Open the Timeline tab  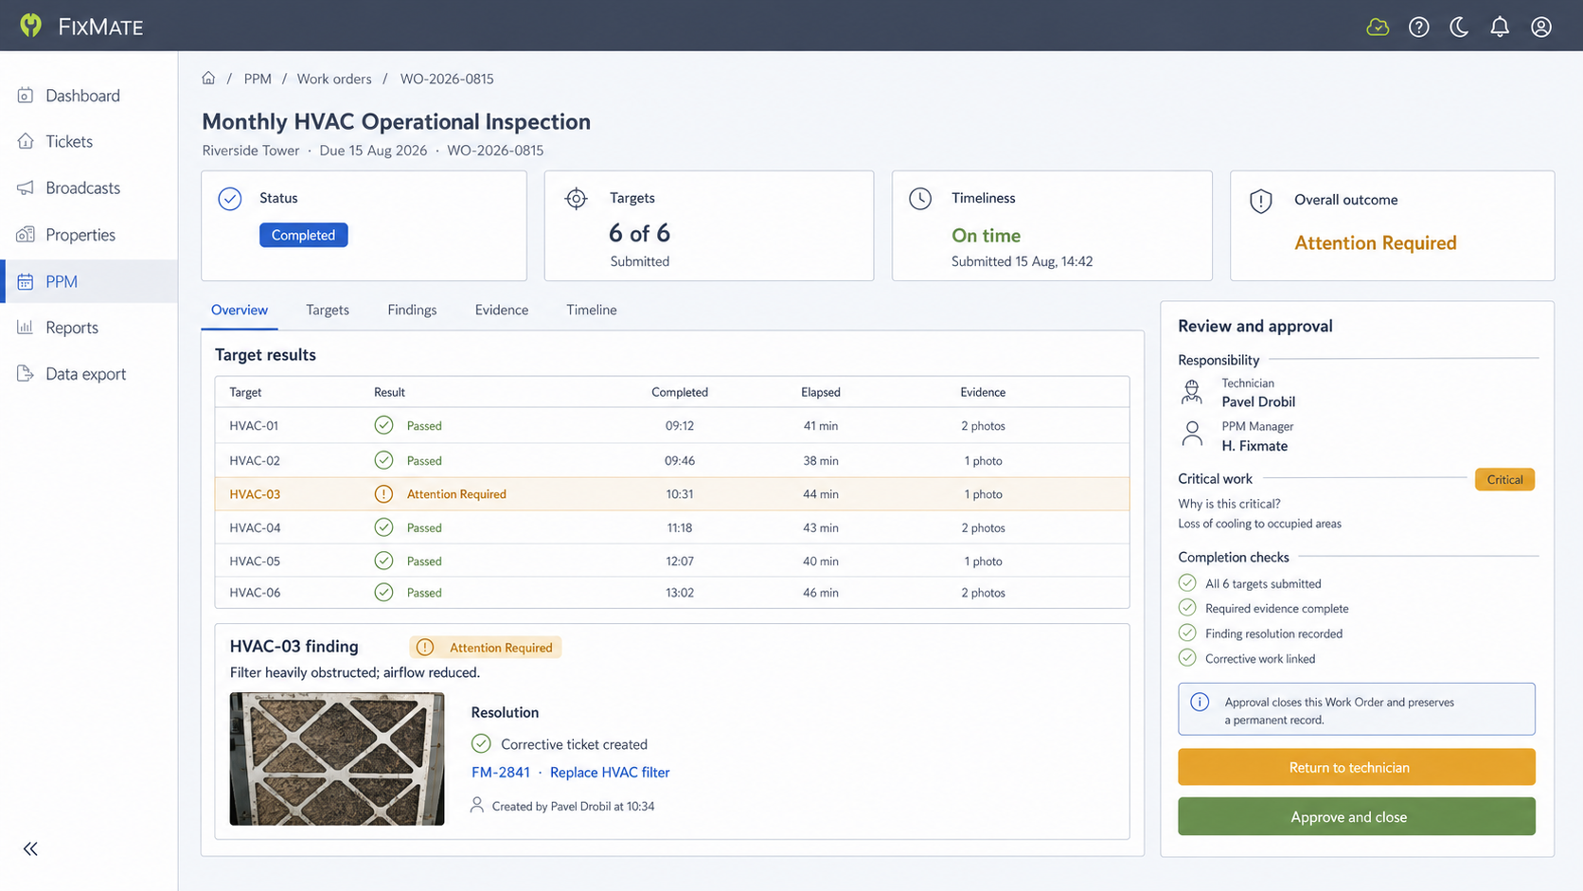pos(592,310)
